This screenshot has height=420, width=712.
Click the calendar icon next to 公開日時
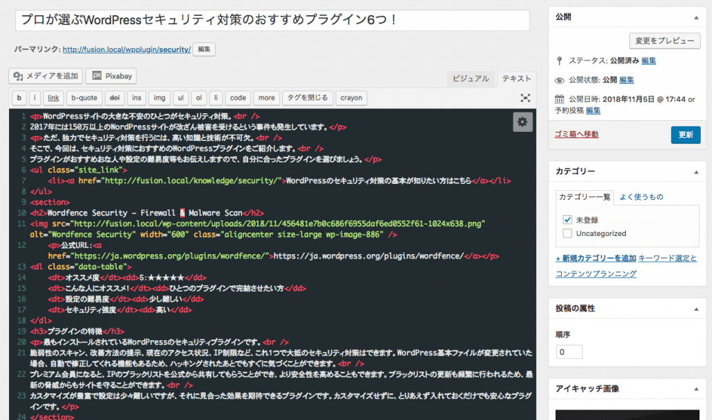(560, 99)
